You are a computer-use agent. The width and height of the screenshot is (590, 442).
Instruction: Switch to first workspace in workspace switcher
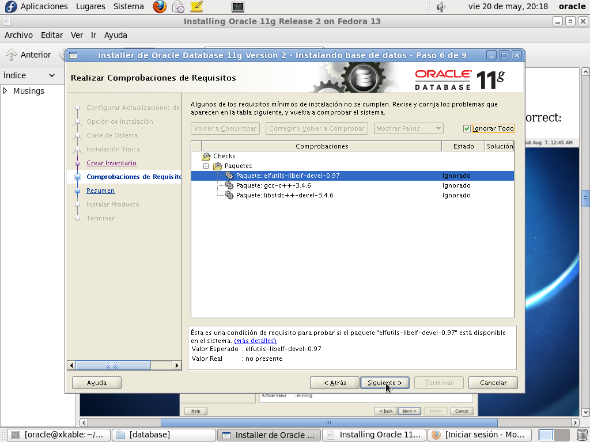(546, 435)
